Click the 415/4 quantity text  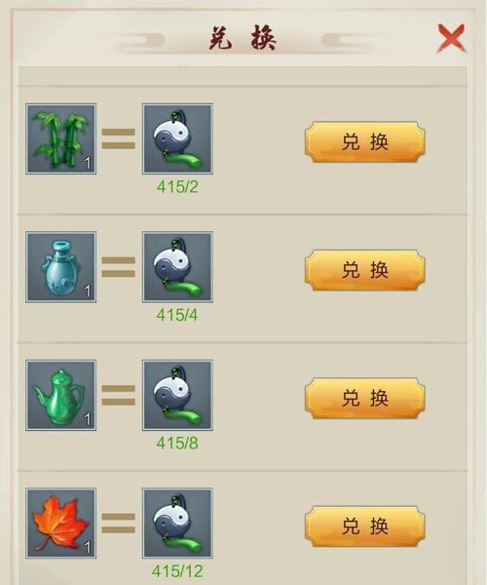(177, 315)
